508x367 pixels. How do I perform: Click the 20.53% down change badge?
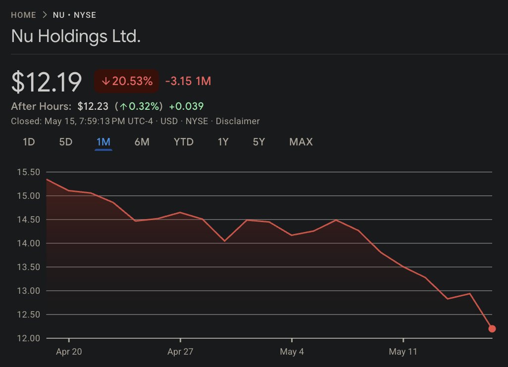pos(127,81)
